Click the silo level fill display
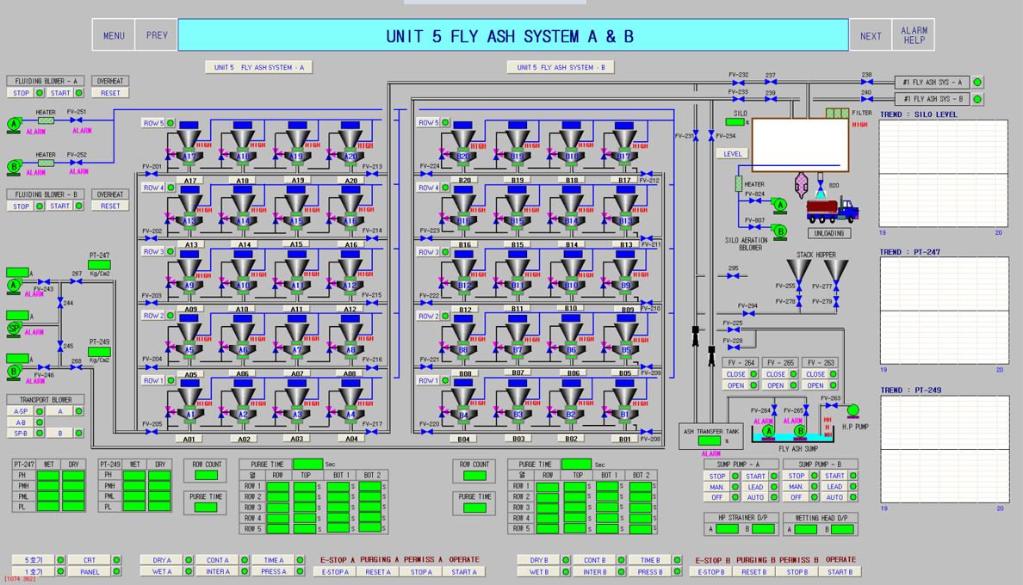 (800, 145)
